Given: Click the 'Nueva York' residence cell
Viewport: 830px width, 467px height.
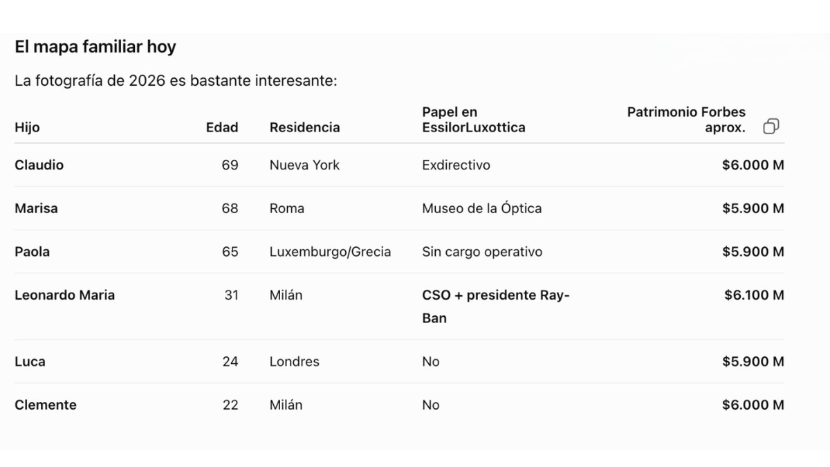Looking at the screenshot, I should pos(304,165).
